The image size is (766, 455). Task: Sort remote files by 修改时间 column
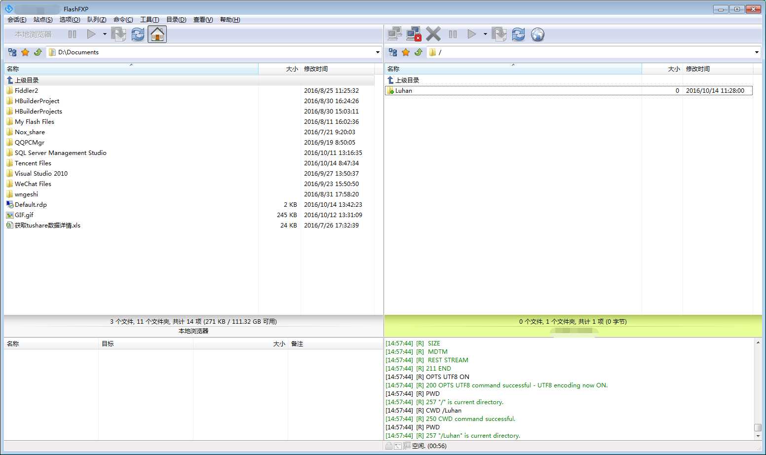718,69
